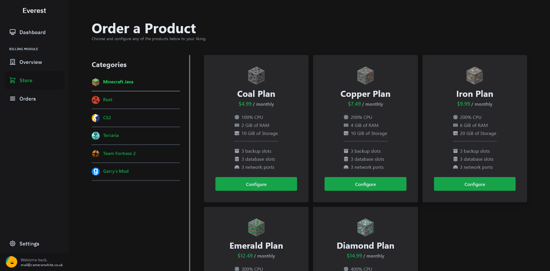Go to billing Overview
Screen dimensions: 550x271
[x=34, y=62]
